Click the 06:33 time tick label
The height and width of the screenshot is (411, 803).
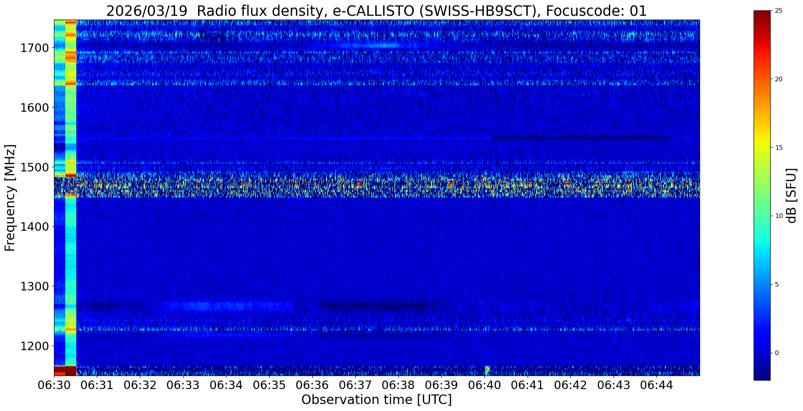[x=183, y=385]
